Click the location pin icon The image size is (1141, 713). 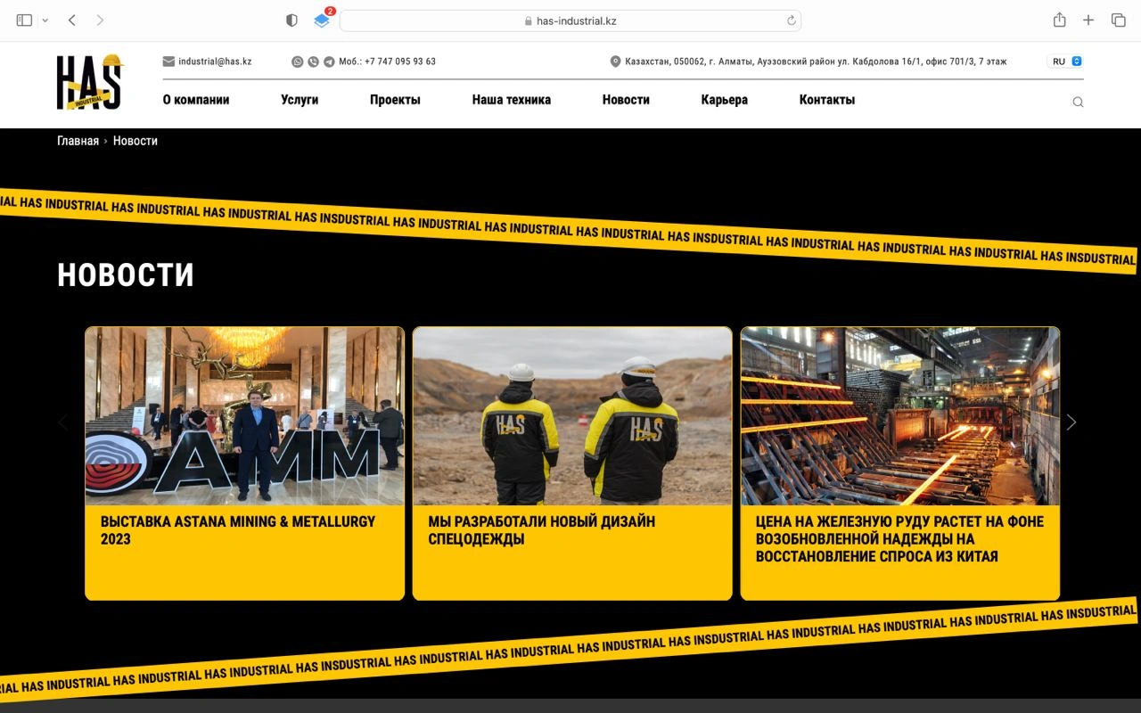pyautogui.click(x=615, y=61)
